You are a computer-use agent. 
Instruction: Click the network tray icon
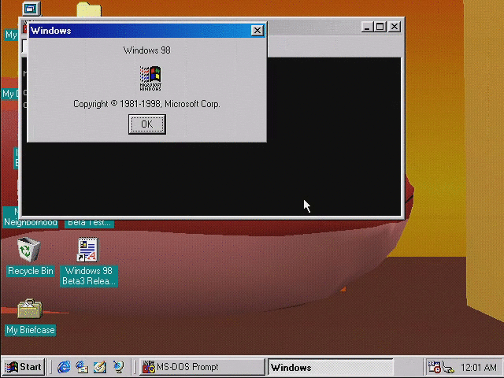447,368
